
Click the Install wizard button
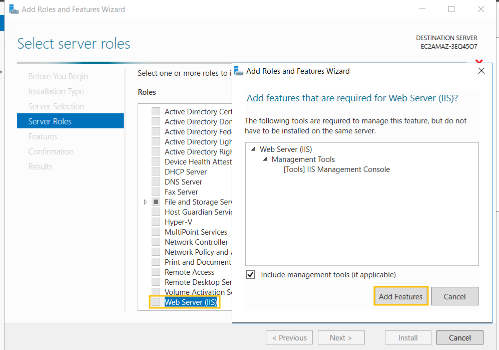point(408,337)
